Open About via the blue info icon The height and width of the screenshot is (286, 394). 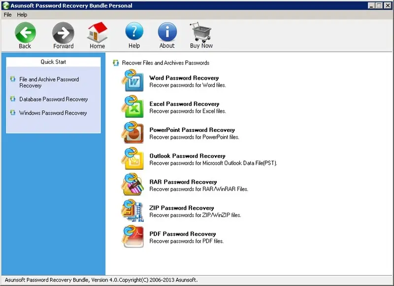(167, 32)
